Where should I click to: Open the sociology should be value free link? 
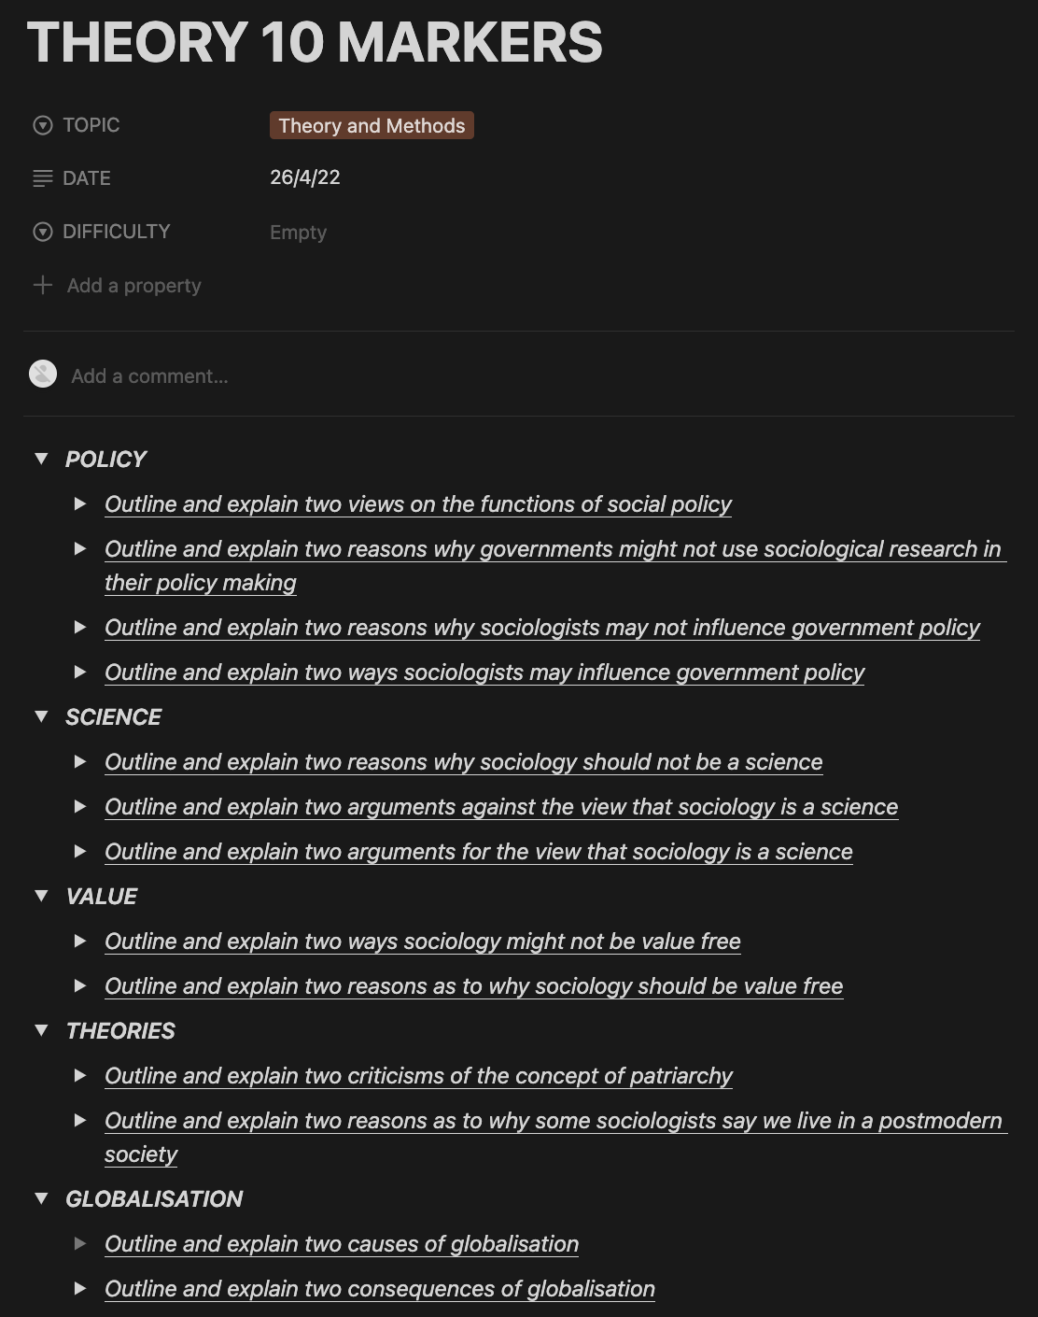pyautogui.click(x=473, y=986)
